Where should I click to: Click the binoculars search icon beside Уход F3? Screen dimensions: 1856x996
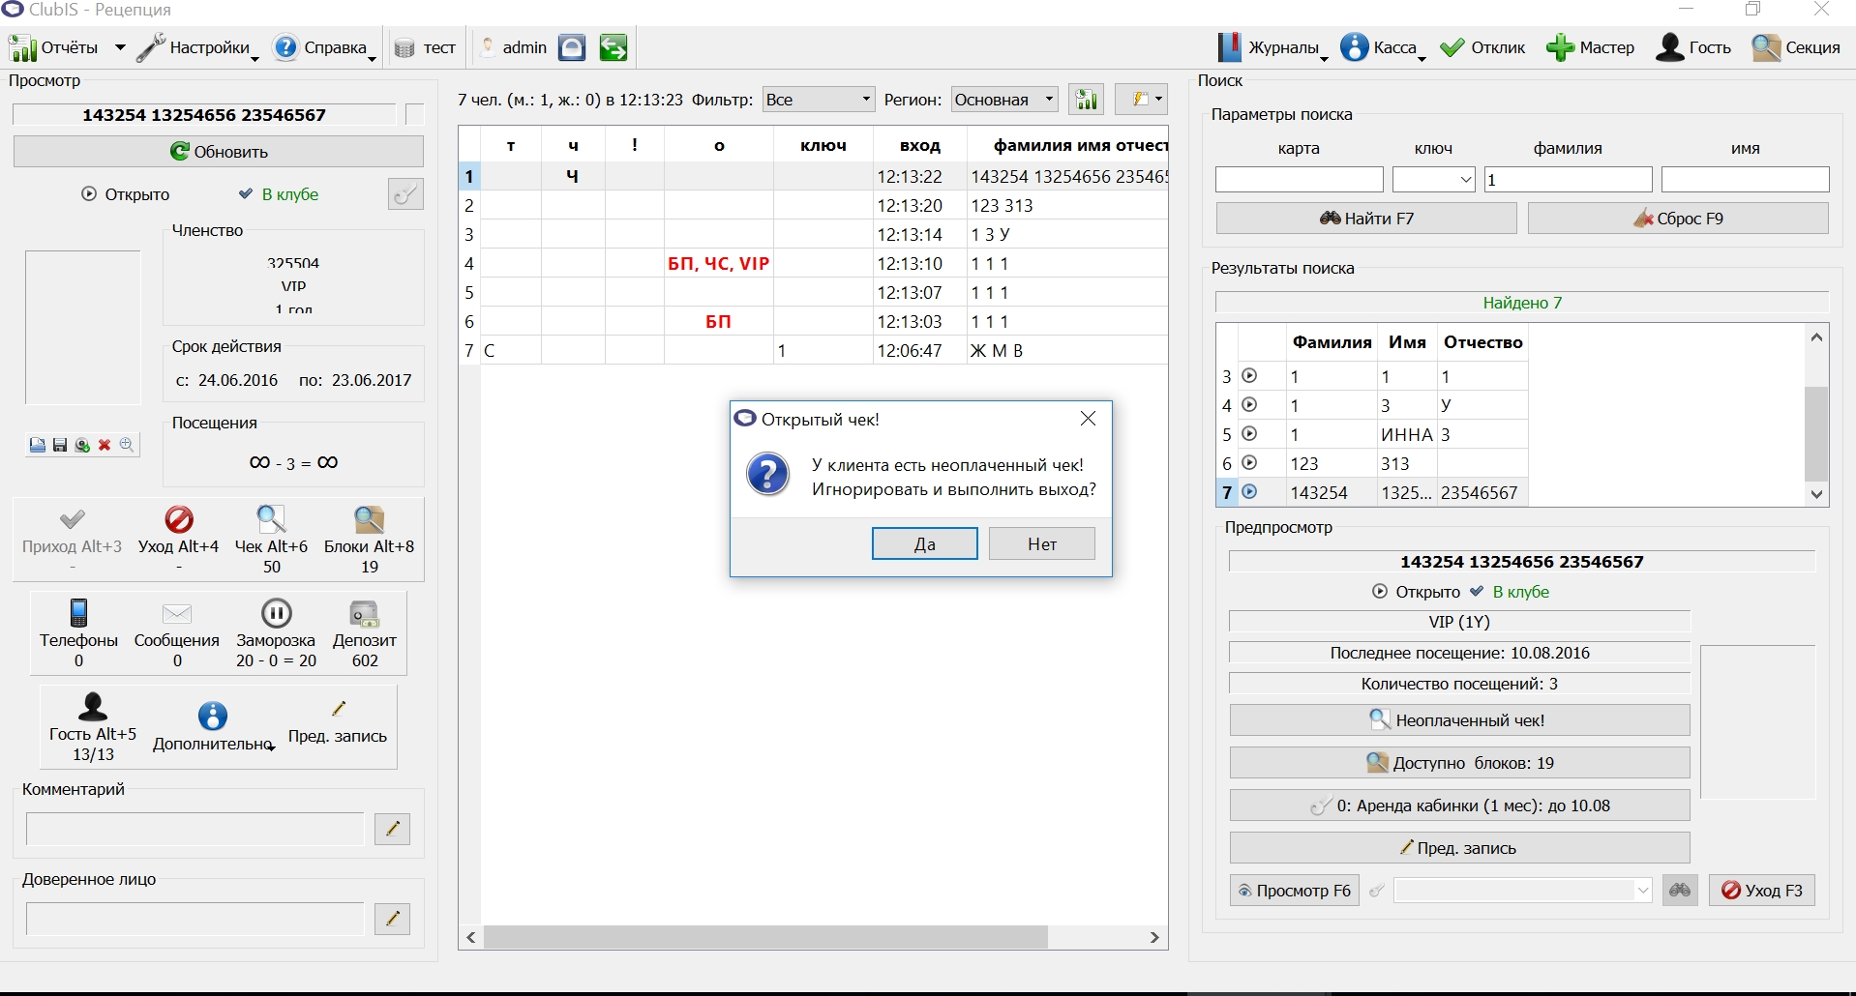click(1680, 891)
